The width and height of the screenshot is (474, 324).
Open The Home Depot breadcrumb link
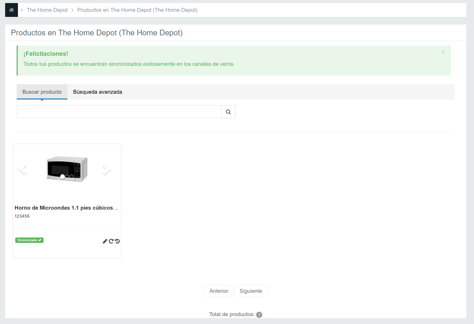point(47,10)
